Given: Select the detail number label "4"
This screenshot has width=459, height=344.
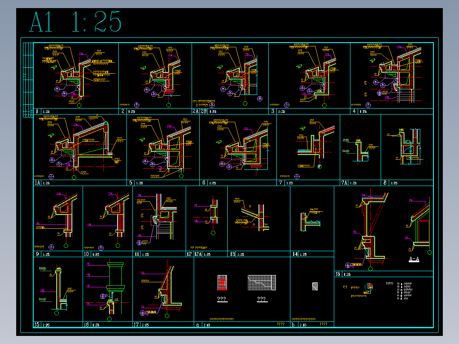Looking at the screenshot, I should 354,111.
